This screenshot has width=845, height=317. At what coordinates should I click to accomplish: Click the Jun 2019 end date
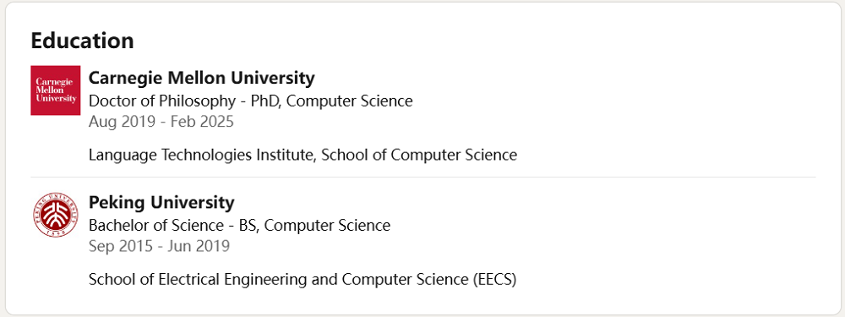[x=199, y=246]
